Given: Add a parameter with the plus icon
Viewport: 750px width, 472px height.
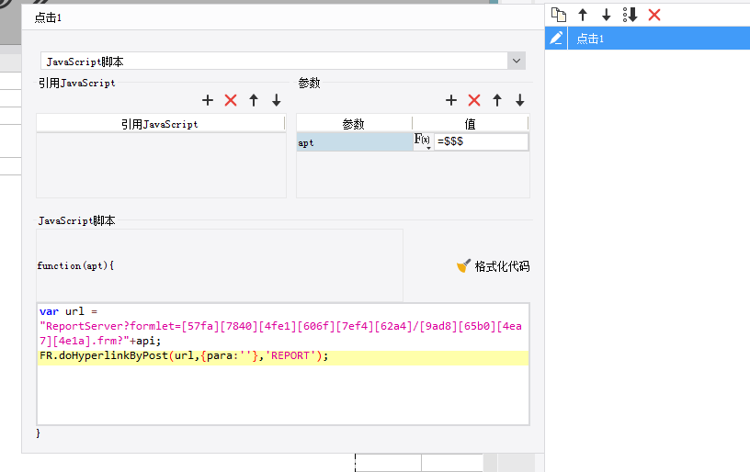Looking at the screenshot, I should [451, 100].
